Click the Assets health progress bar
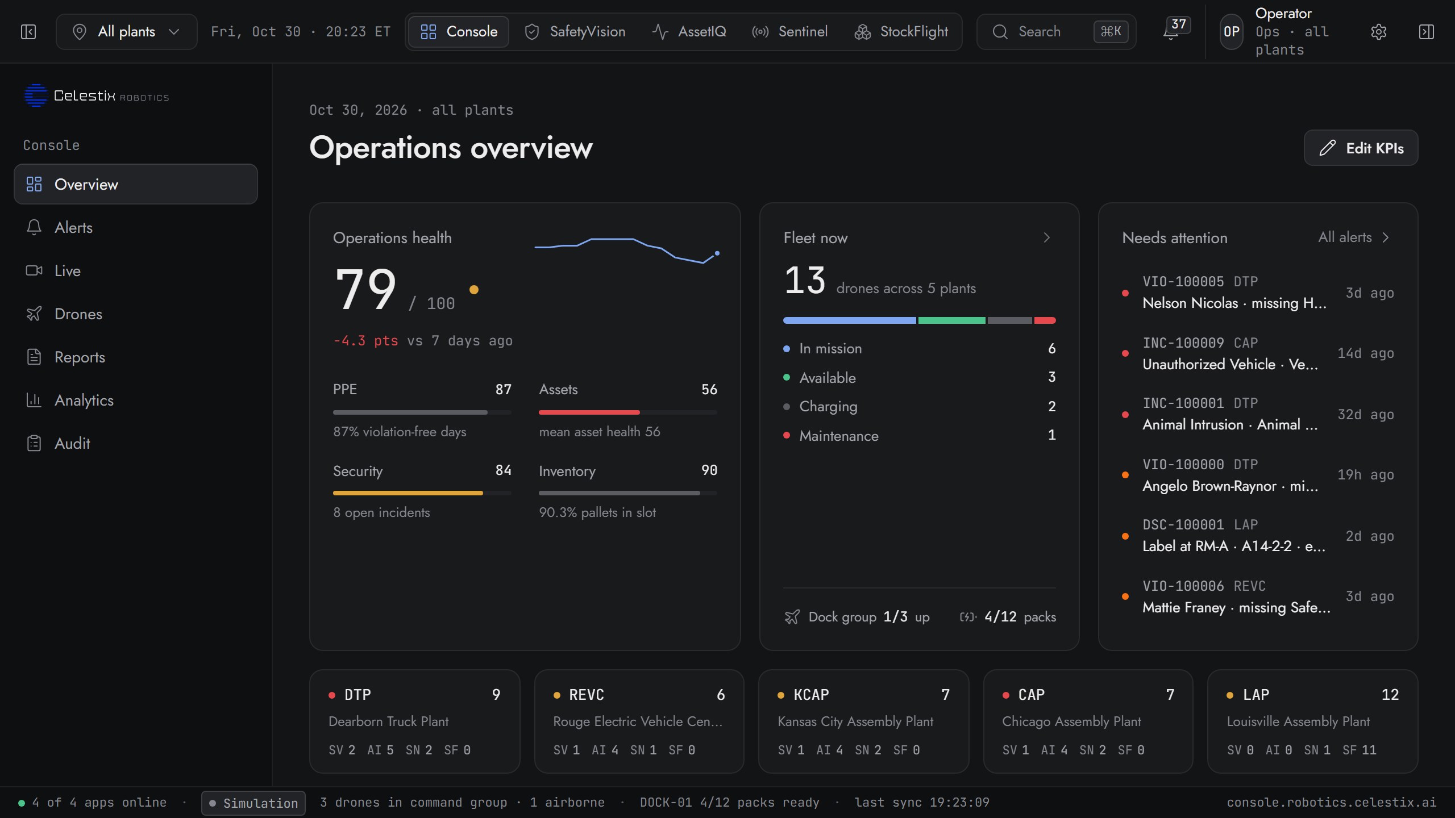Image resolution: width=1455 pixels, height=818 pixels. [x=628, y=412]
